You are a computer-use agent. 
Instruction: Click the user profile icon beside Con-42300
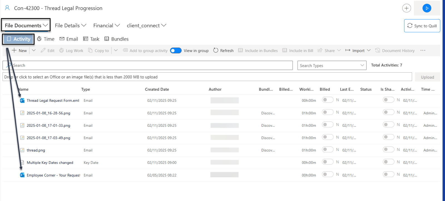tap(7, 8)
